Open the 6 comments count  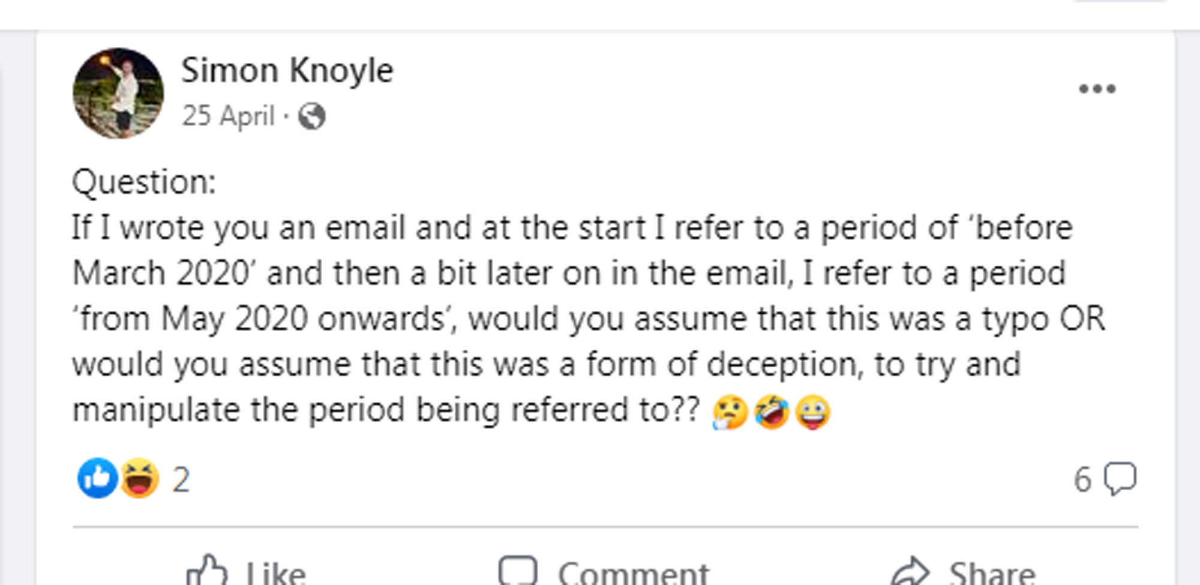(1083, 480)
